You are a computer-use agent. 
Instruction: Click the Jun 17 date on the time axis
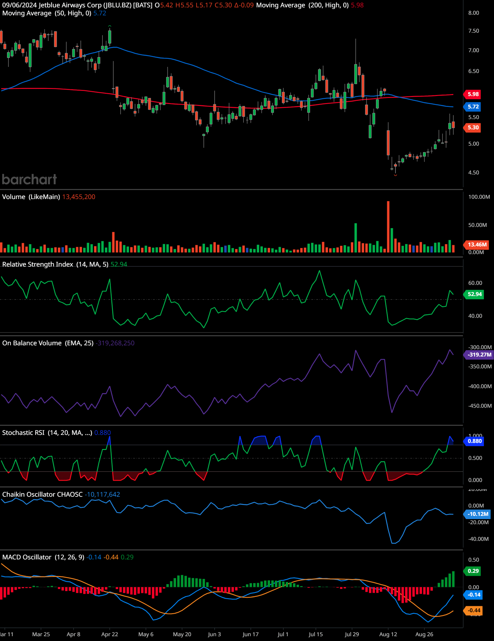click(251, 634)
